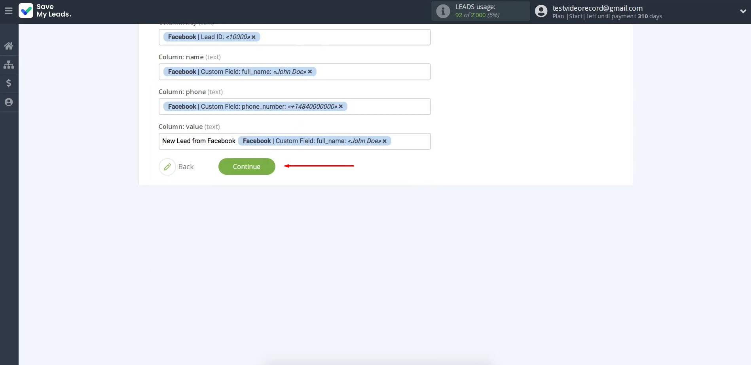Click the 'New Lead from Facebook' text

click(199, 141)
